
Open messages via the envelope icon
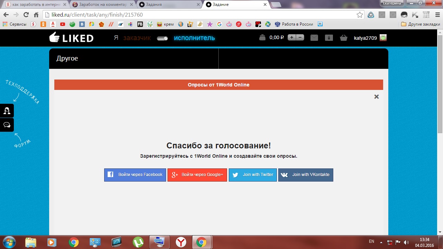[314, 38]
